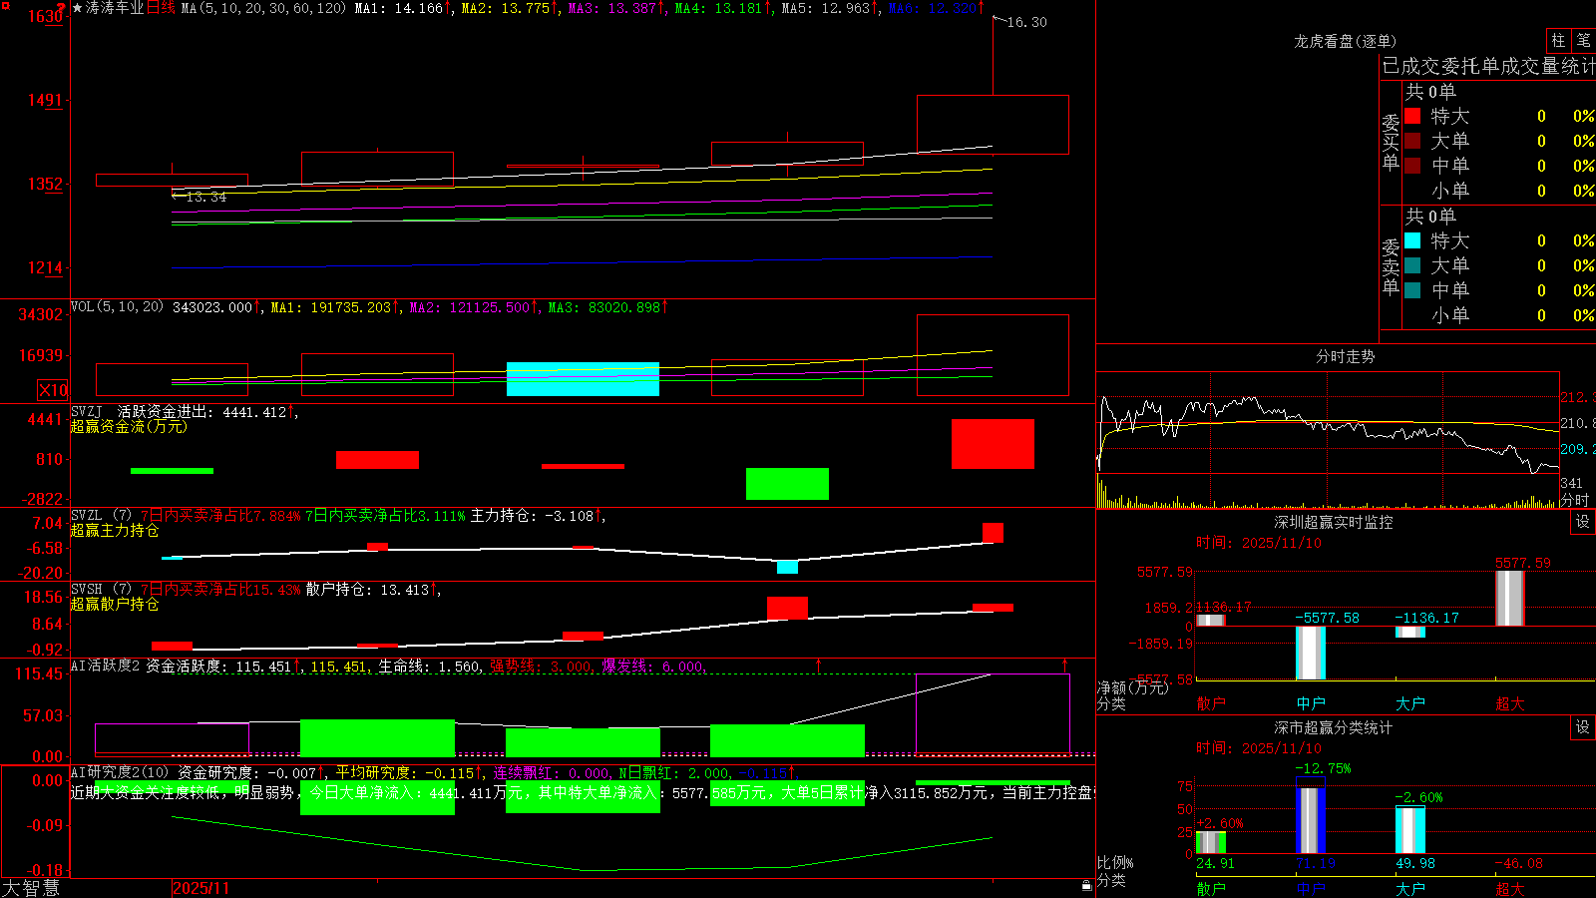Click the 大智慧 logo text at the bottom of the chart
The image size is (1596, 898).
(x=31, y=887)
